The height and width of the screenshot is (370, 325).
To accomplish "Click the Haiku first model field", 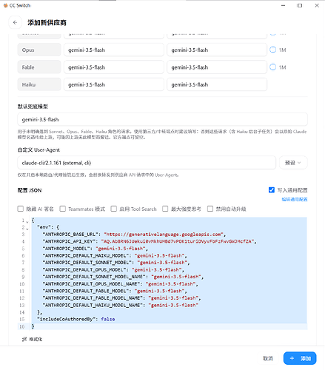I will (x=114, y=84).
